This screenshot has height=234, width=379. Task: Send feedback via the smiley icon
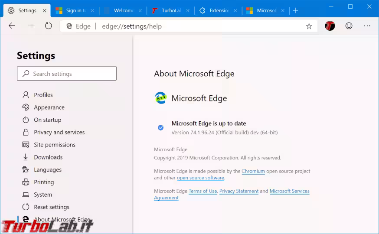pyautogui.click(x=349, y=26)
